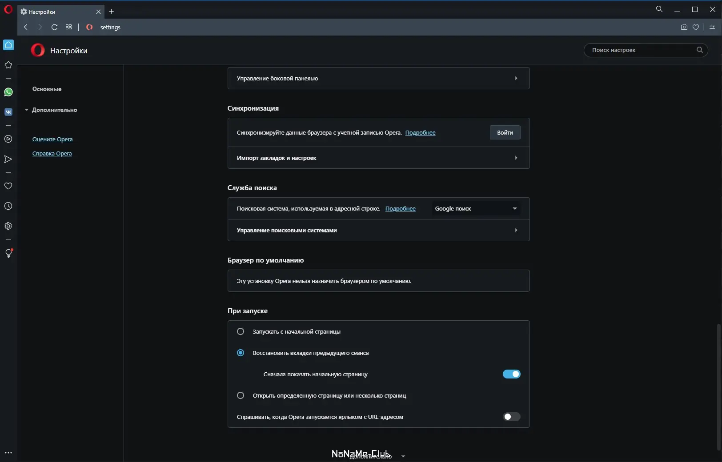The height and width of the screenshot is (462, 722).
Task: Select 'Основные' in settings navigation
Action: click(x=47, y=89)
